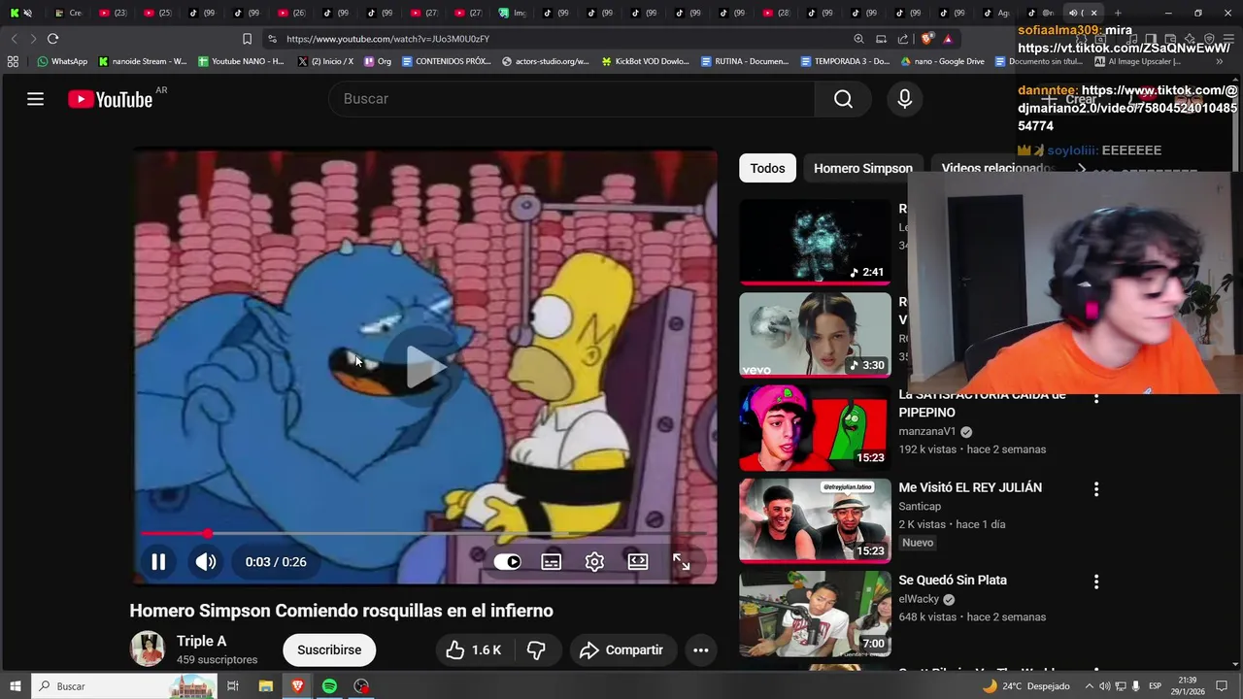This screenshot has height=699, width=1243.
Task: Open the browser zoom magnifier icon in address bar
Action: pos(858,39)
